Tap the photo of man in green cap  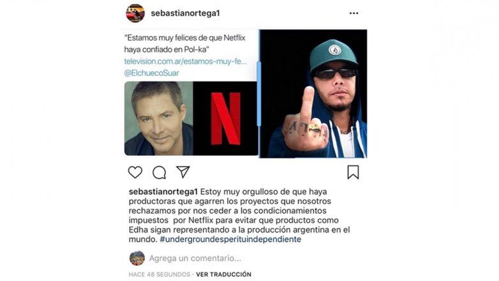point(313,94)
